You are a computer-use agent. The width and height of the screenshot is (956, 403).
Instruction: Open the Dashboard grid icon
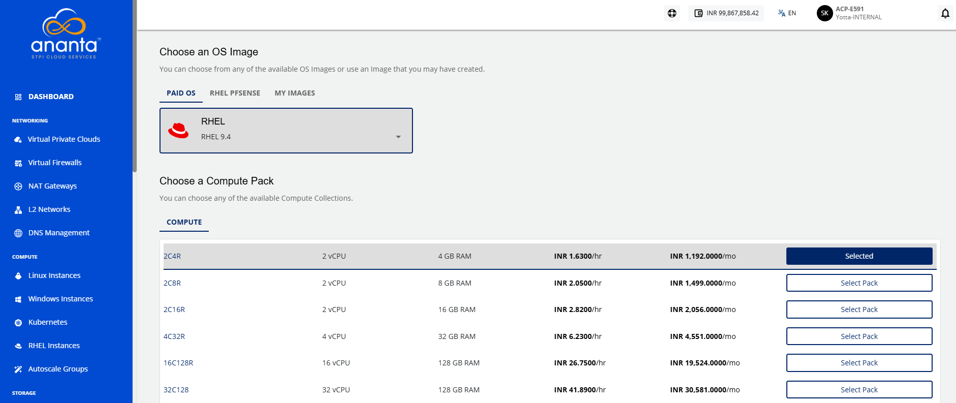tap(18, 97)
